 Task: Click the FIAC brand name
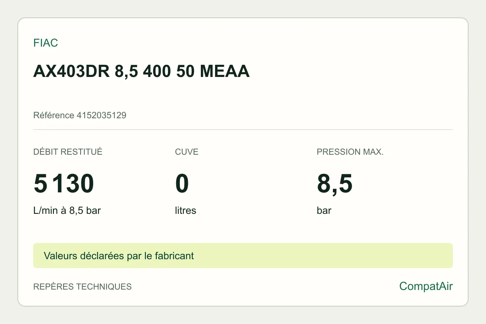point(45,43)
